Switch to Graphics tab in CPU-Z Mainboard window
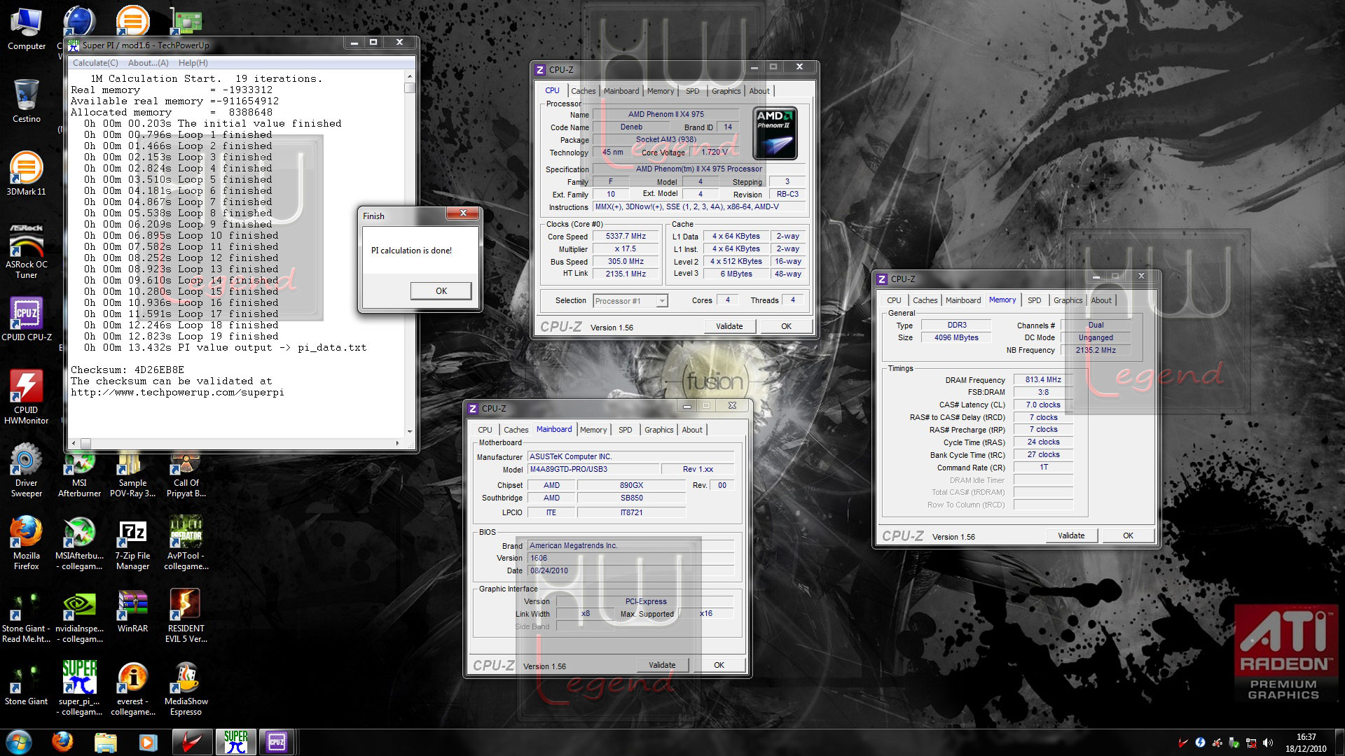This screenshot has width=1345, height=756. [659, 430]
